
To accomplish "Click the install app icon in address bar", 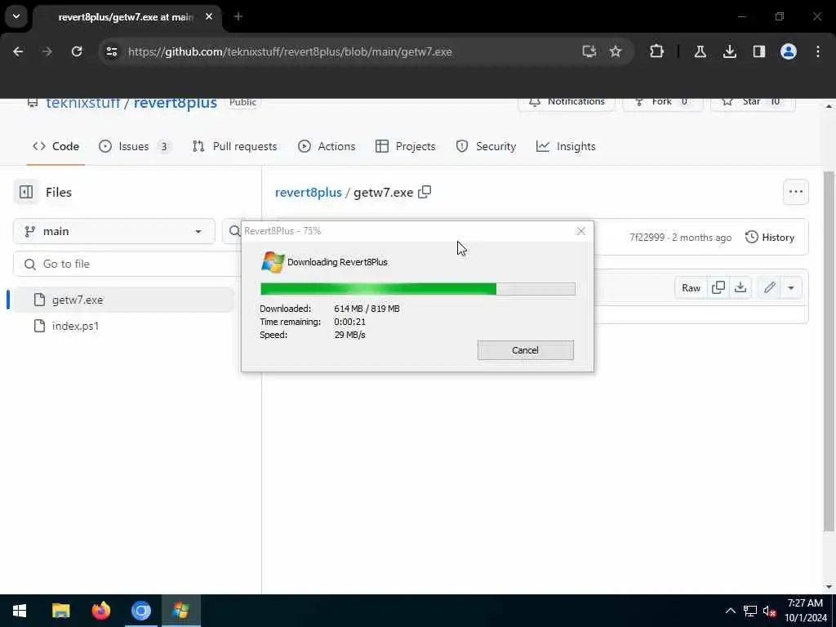I will coord(589,51).
